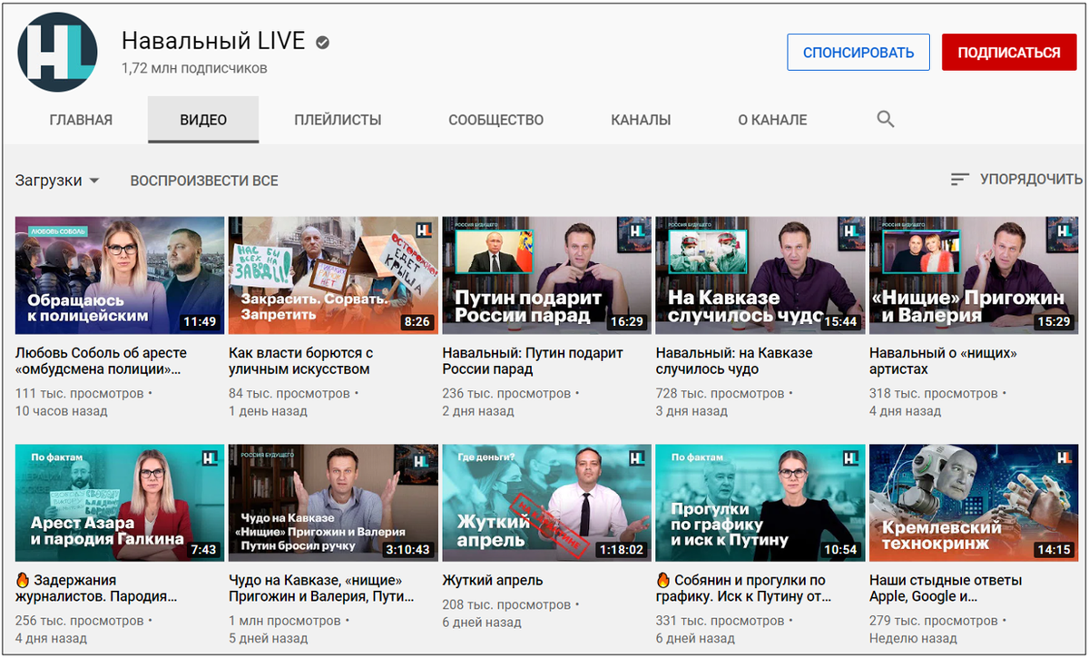Click the 14:15 duration badge

pos(1054,549)
